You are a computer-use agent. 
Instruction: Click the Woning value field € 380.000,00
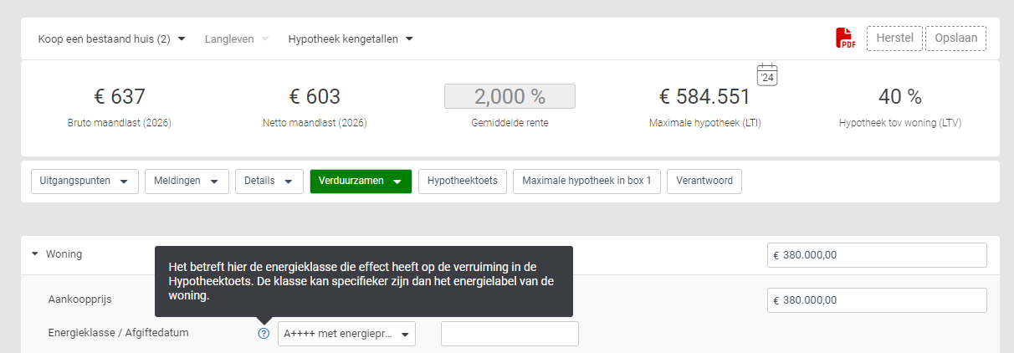pyautogui.click(x=877, y=255)
